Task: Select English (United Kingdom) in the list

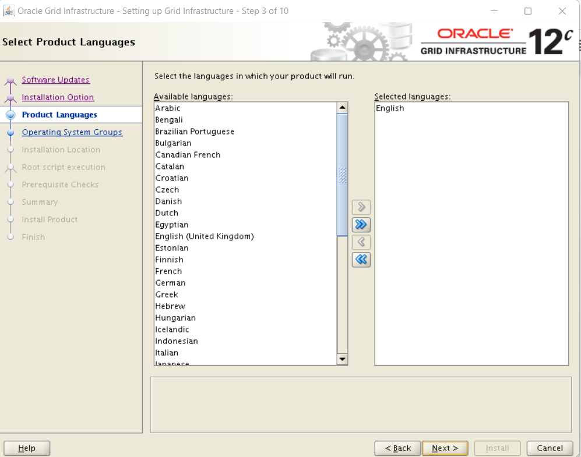Action: coord(245,236)
